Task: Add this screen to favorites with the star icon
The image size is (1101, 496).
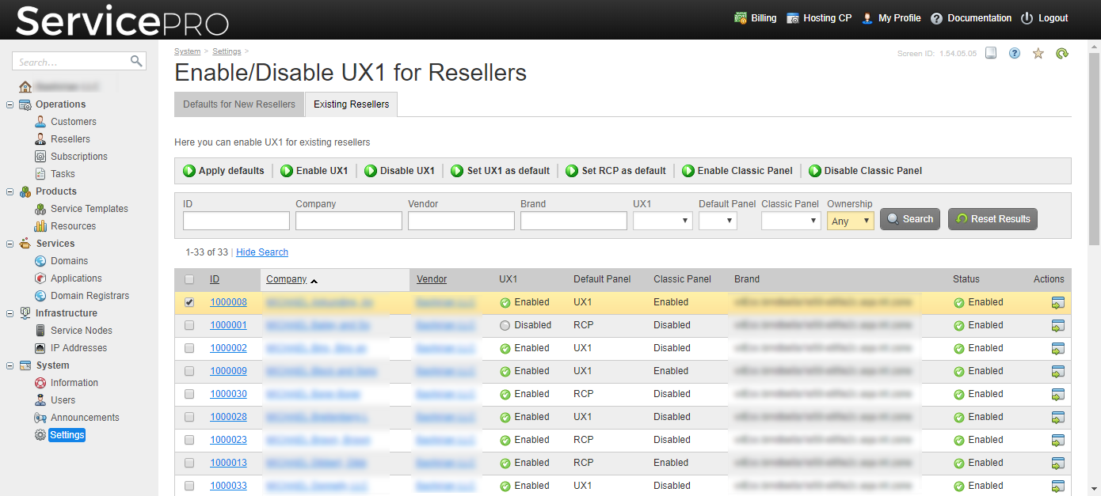Action: tap(1038, 53)
